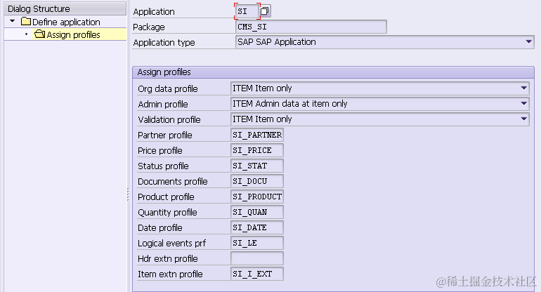Click the Quantity profile label
The image size is (541, 292).
(167, 213)
